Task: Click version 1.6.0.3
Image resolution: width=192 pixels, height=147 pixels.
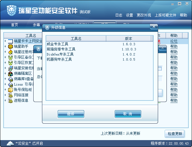Action: tap(129, 44)
